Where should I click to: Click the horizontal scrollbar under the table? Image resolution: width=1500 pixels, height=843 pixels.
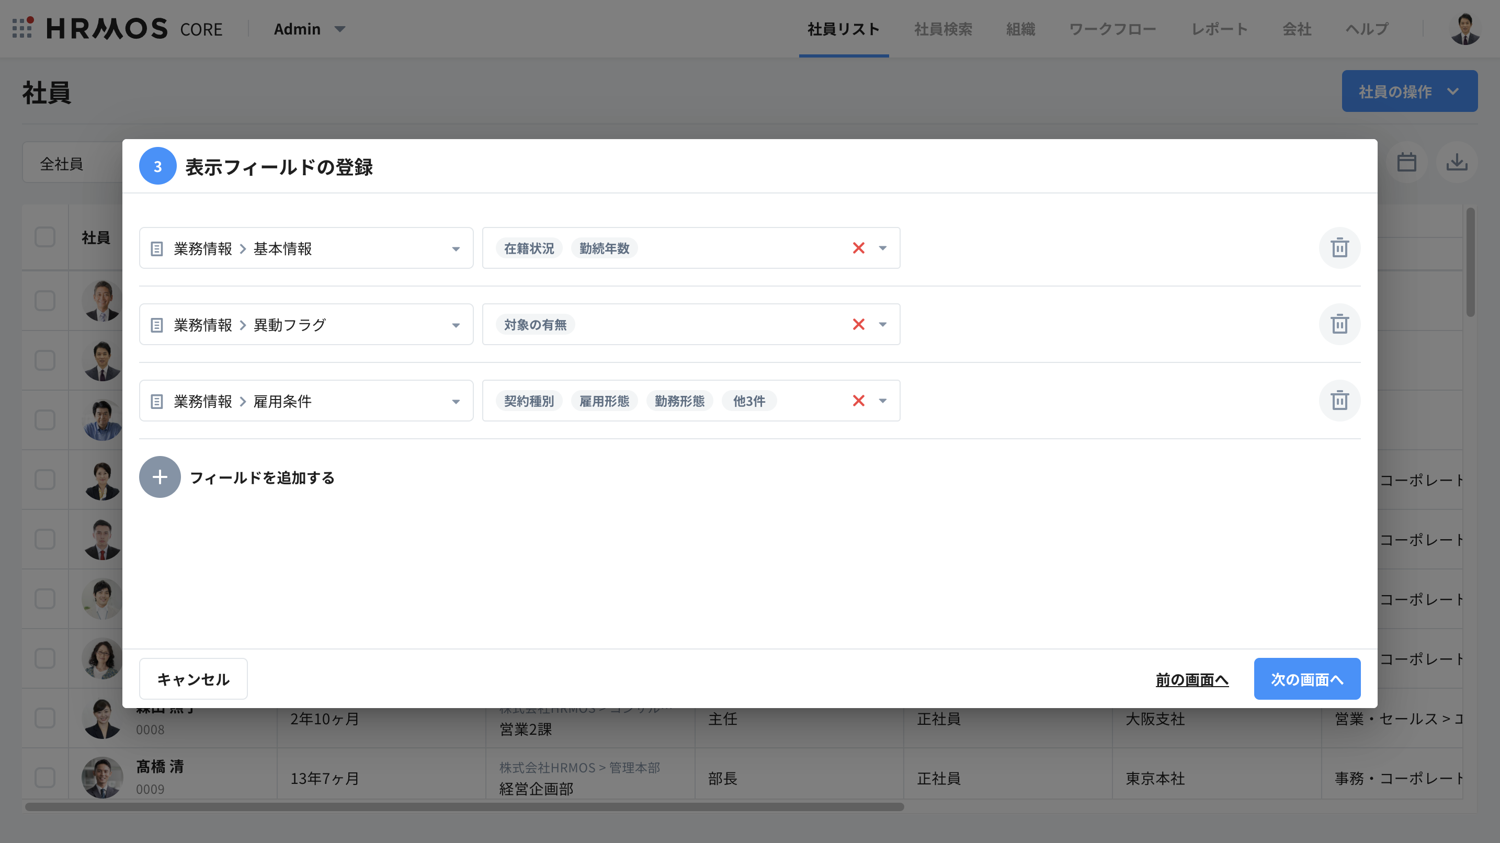tap(464, 807)
